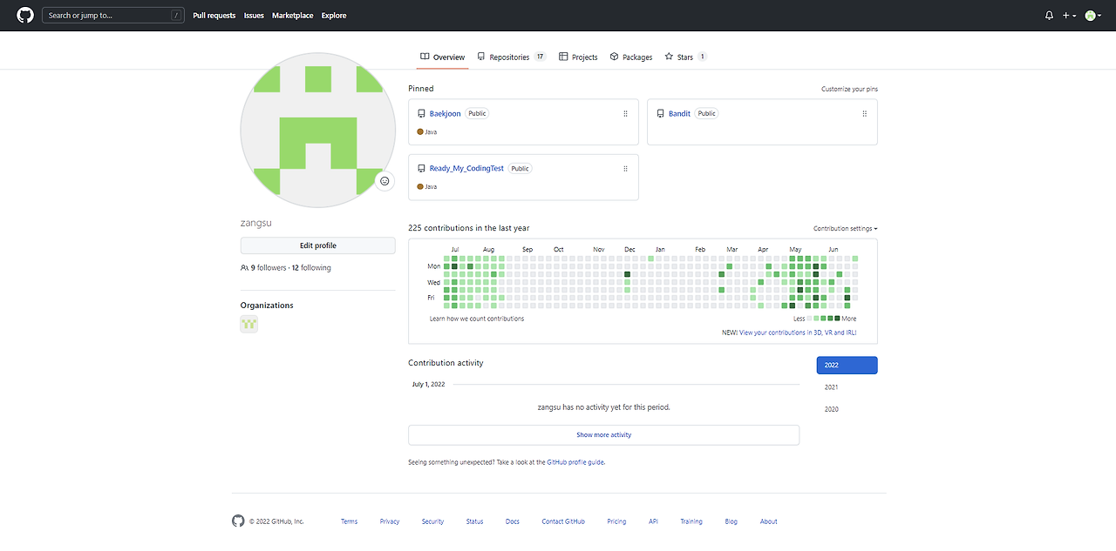Click the Bandit pin drag handle
The width and height of the screenshot is (1116, 551).
coord(864,114)
